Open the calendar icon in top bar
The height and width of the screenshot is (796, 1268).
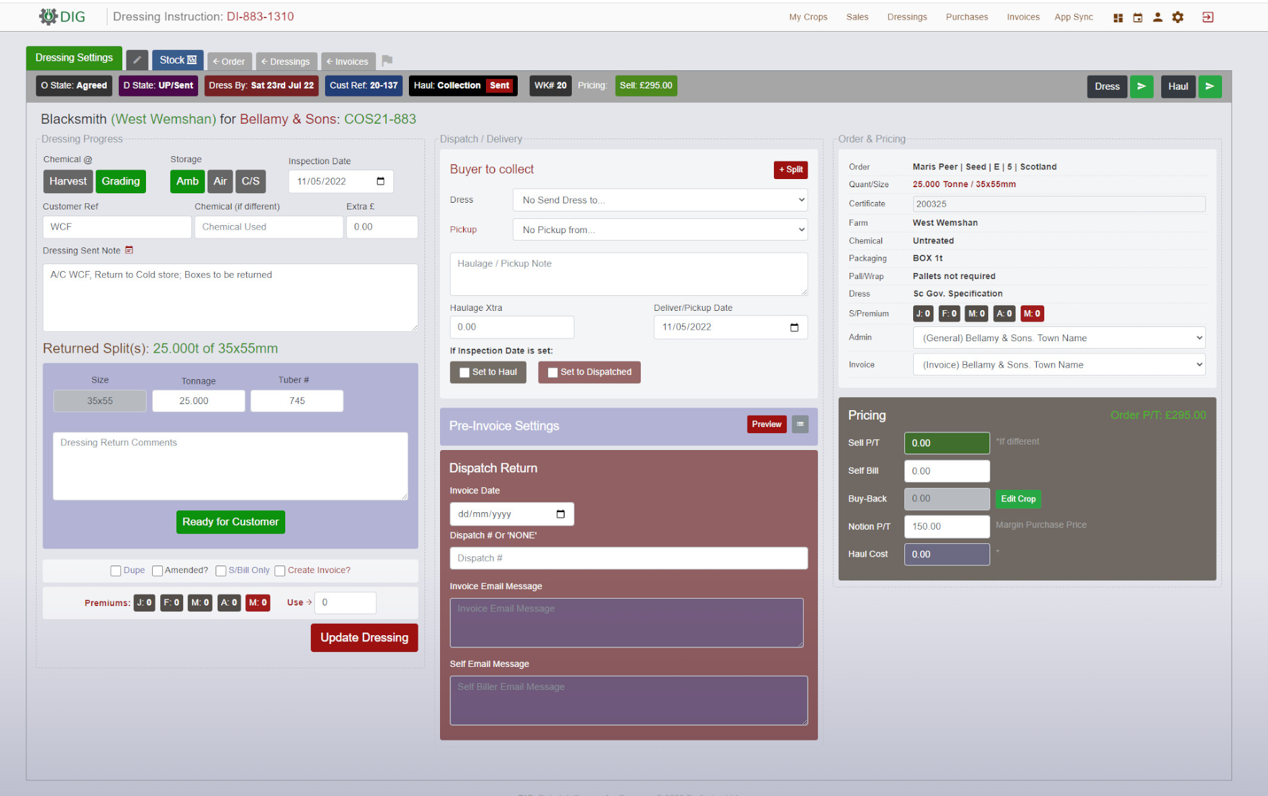coord(1138,18)
